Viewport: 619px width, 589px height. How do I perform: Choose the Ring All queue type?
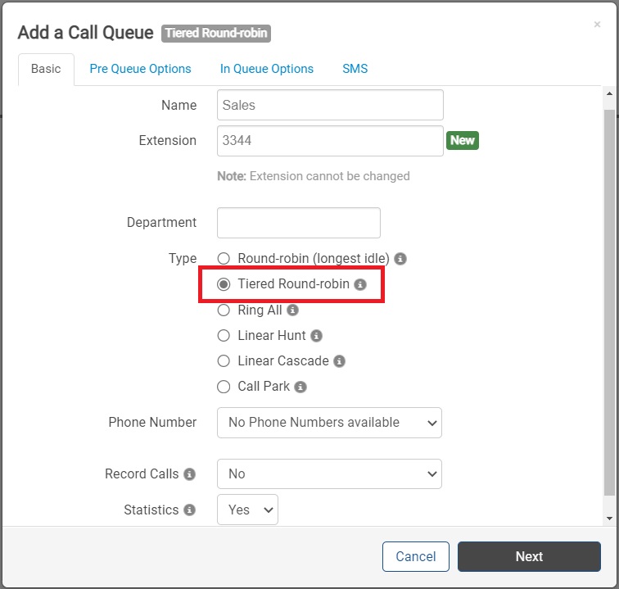click(x=224, y=310)
